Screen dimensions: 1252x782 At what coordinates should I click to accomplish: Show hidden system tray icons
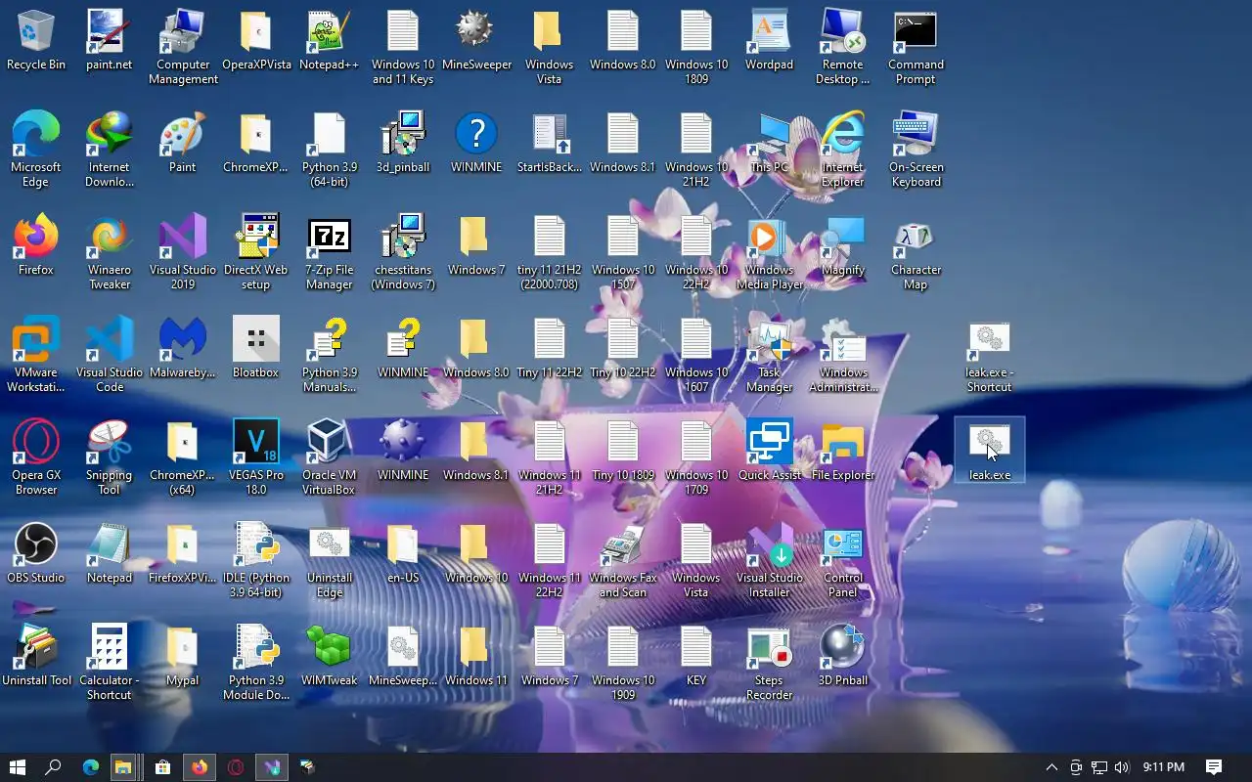[1051, 767]
